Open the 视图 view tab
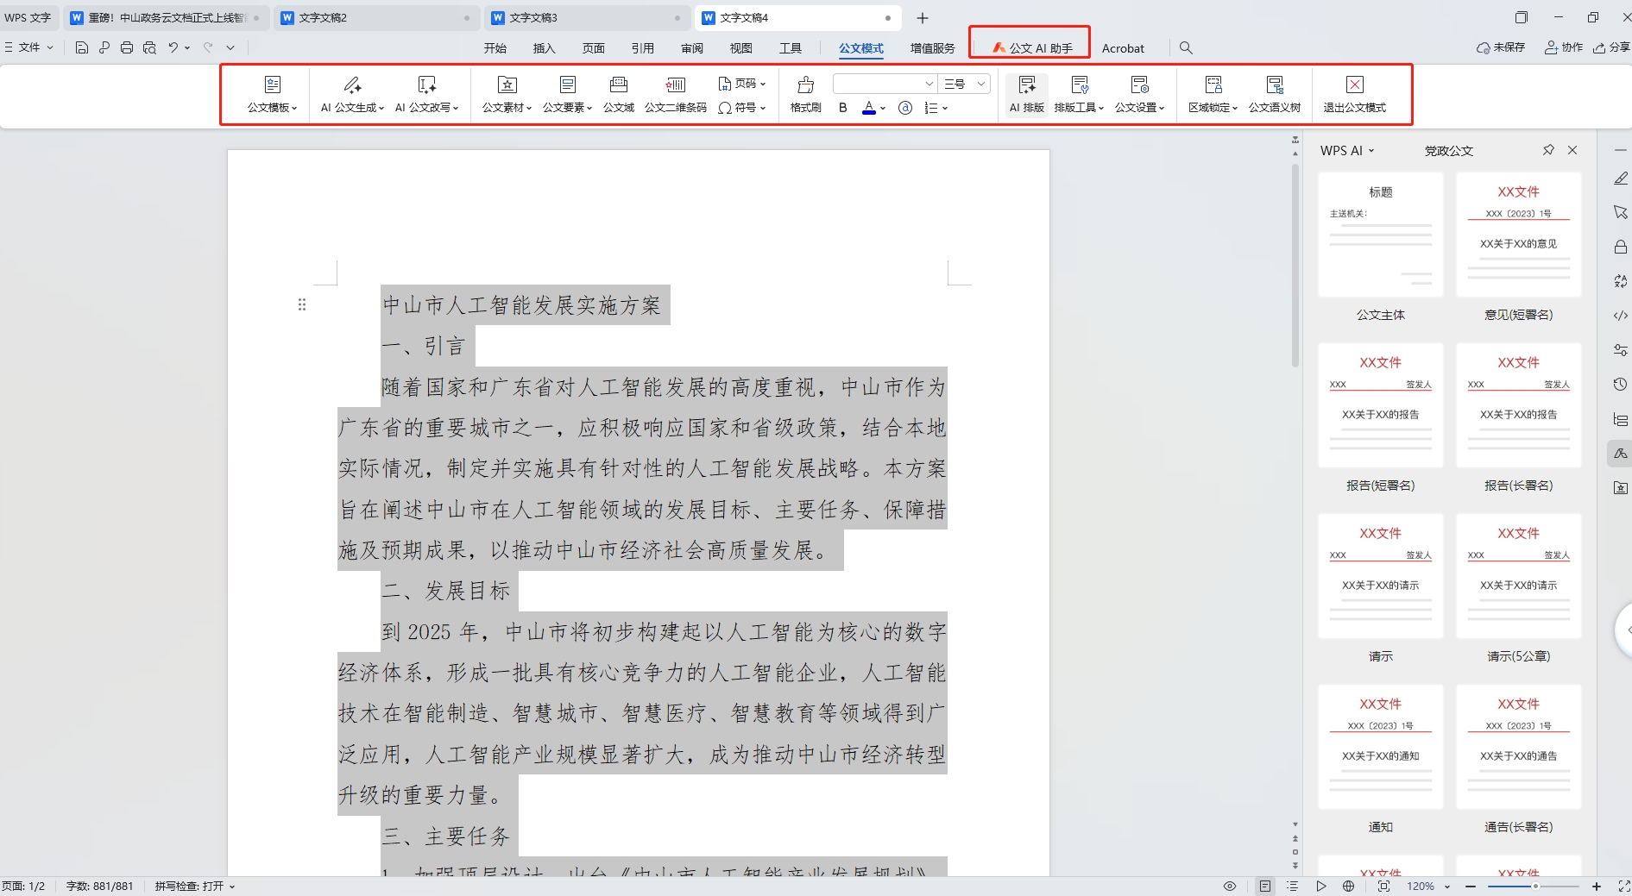The width and height of the screenshot is (1632, 896). pyautogui.click(x=741, y=48)
